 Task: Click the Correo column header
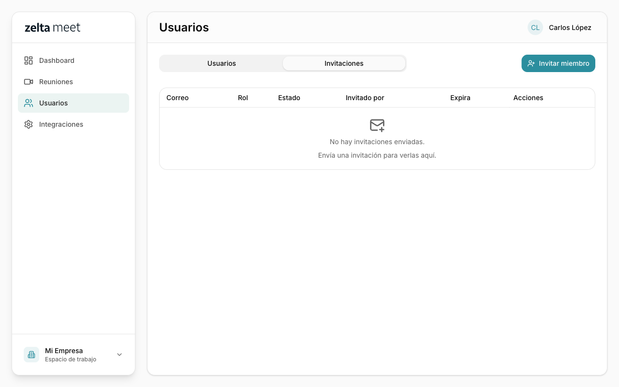pyautogui.click(x=177, y=98)
